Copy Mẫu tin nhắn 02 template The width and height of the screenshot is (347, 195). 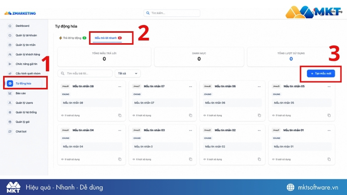tap(259, 159)
